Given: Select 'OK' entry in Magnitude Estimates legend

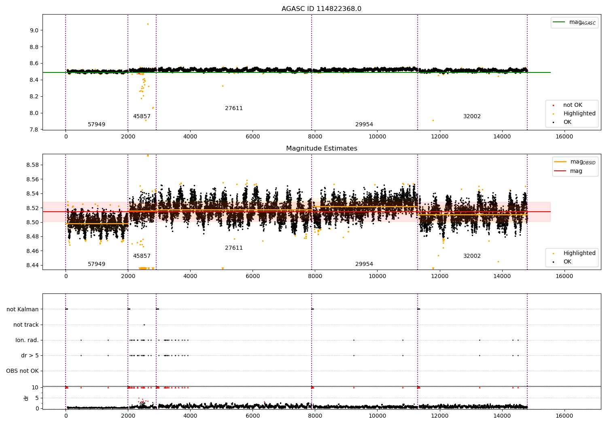Looking at the screenshot, I should (x=567, y=262).
